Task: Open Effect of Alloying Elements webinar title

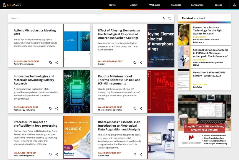Action: (x=119, y=34)
